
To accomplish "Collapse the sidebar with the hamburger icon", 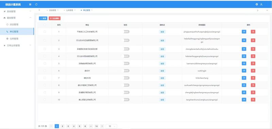I will (x=30, y=4).
